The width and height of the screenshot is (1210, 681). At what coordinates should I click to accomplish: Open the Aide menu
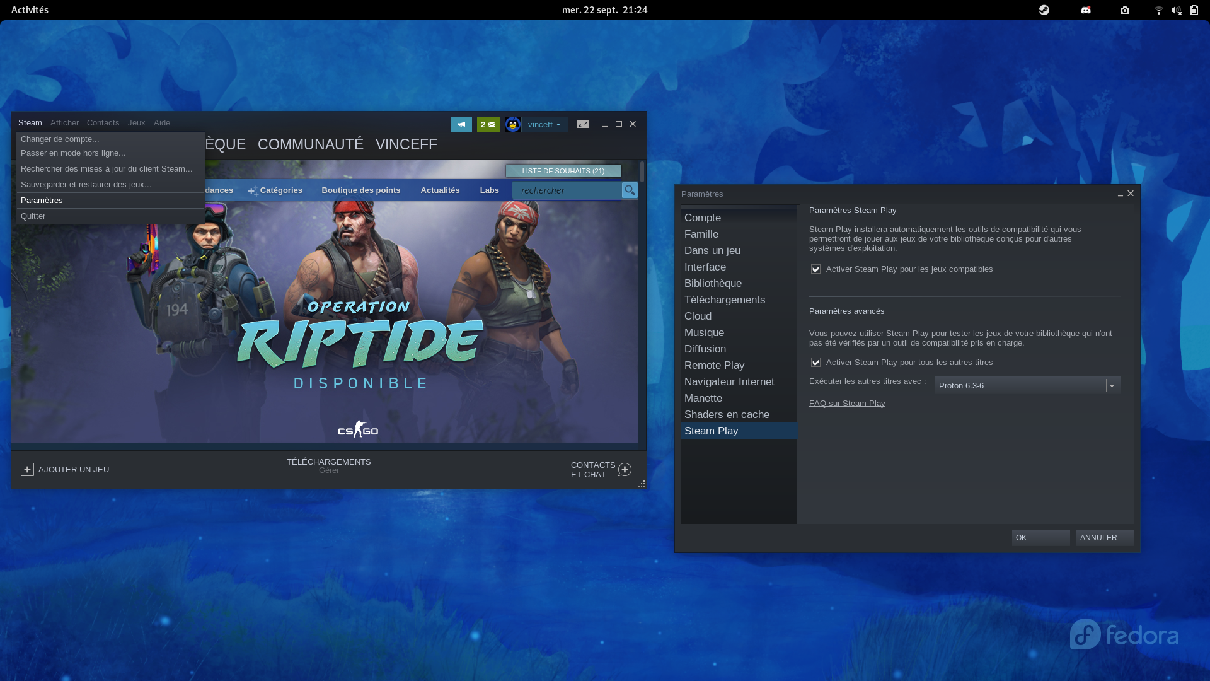click(x=162, y=123)
